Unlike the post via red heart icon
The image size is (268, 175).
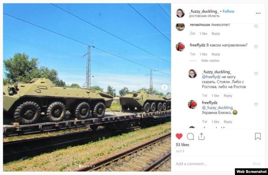pyautogui.click(x=179, y=136)
